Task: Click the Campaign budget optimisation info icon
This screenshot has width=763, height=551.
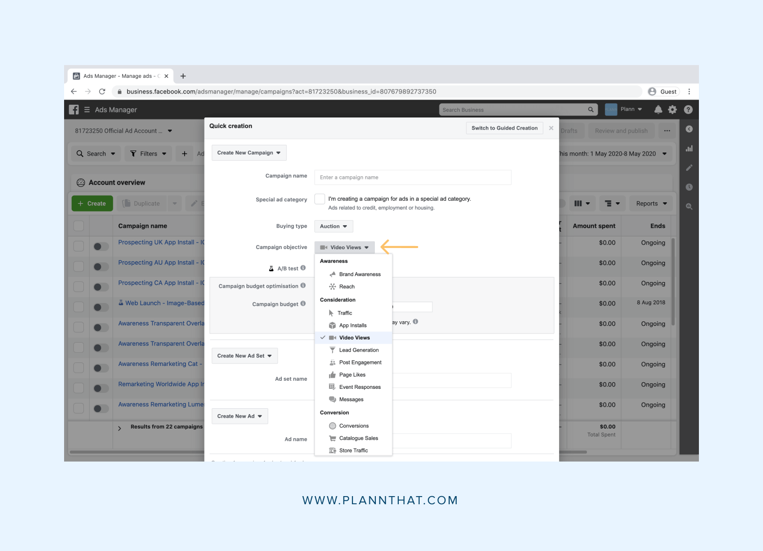Action: click(x=303, y=286)
